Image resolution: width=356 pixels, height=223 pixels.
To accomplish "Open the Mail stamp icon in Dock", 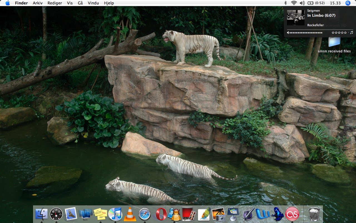I will tap(71, 214).
